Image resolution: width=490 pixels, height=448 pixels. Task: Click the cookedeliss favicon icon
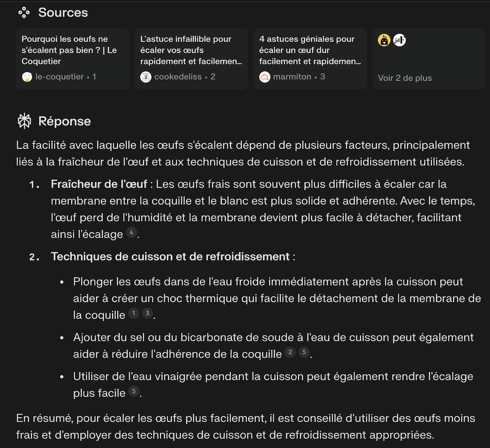click(x=145, y=77)
